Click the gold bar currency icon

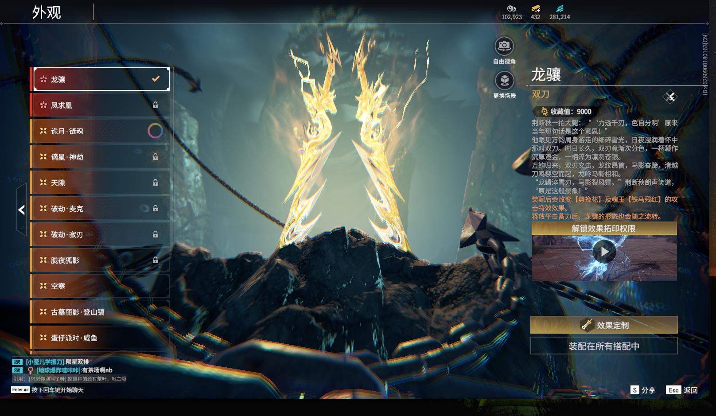click(535, 8)
